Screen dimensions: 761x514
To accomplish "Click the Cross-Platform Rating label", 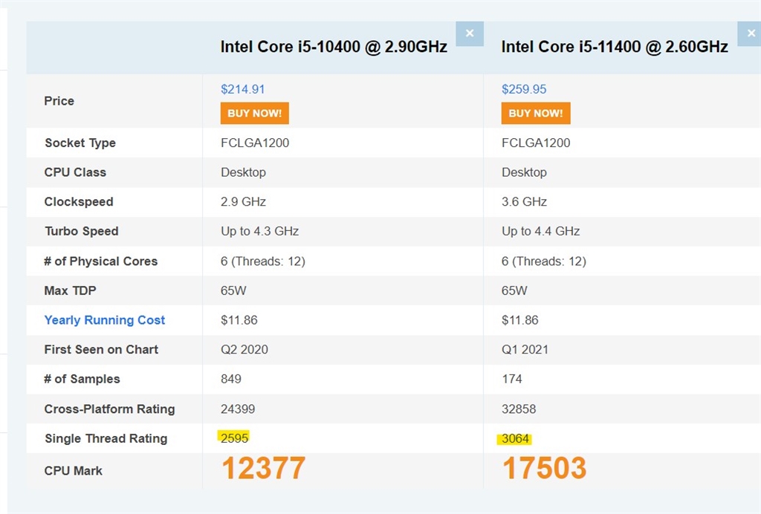I will click(109, 409).
